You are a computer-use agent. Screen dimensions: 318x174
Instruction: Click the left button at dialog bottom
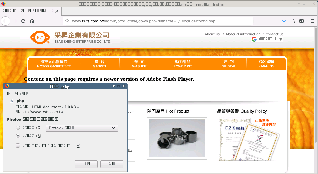click(x=86, y=164)
